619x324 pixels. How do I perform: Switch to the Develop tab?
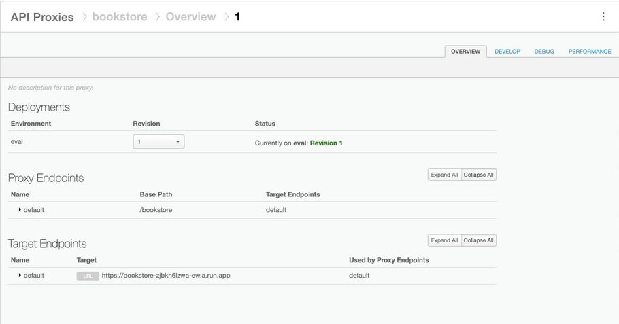click(507, 52)
